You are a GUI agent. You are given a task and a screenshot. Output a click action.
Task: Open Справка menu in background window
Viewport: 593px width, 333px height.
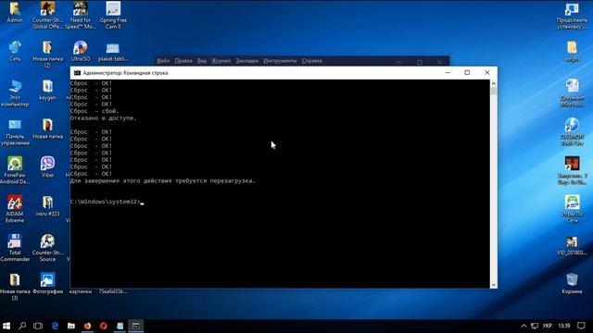pos(312,61)
